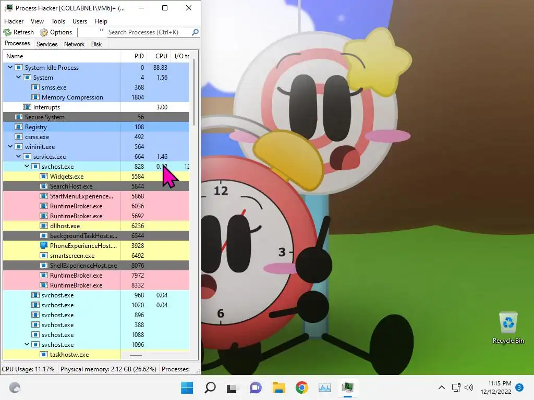The image size is (534, 400).
Task: Open the Recycle Bin desktop icon
Action: [508, 328]
